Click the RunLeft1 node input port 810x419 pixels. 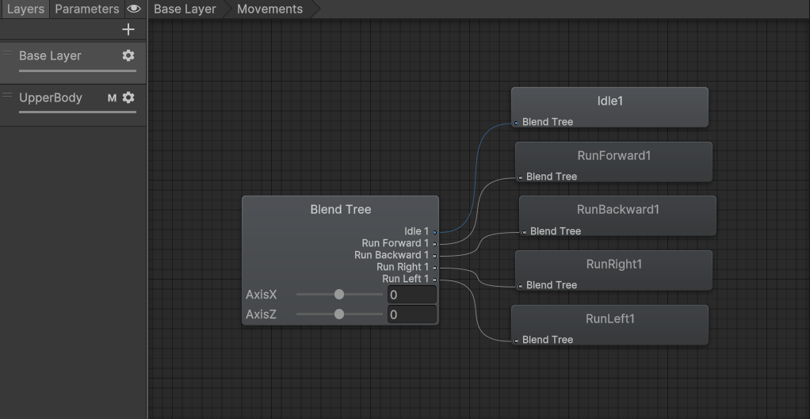coord(516,341)
